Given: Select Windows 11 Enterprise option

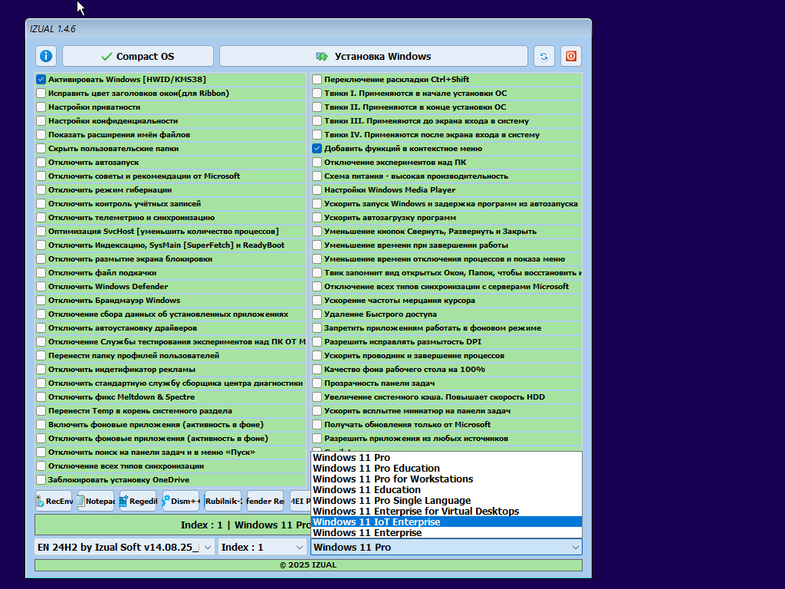Looking at the screenshot, I should click(x=447, y=533).
